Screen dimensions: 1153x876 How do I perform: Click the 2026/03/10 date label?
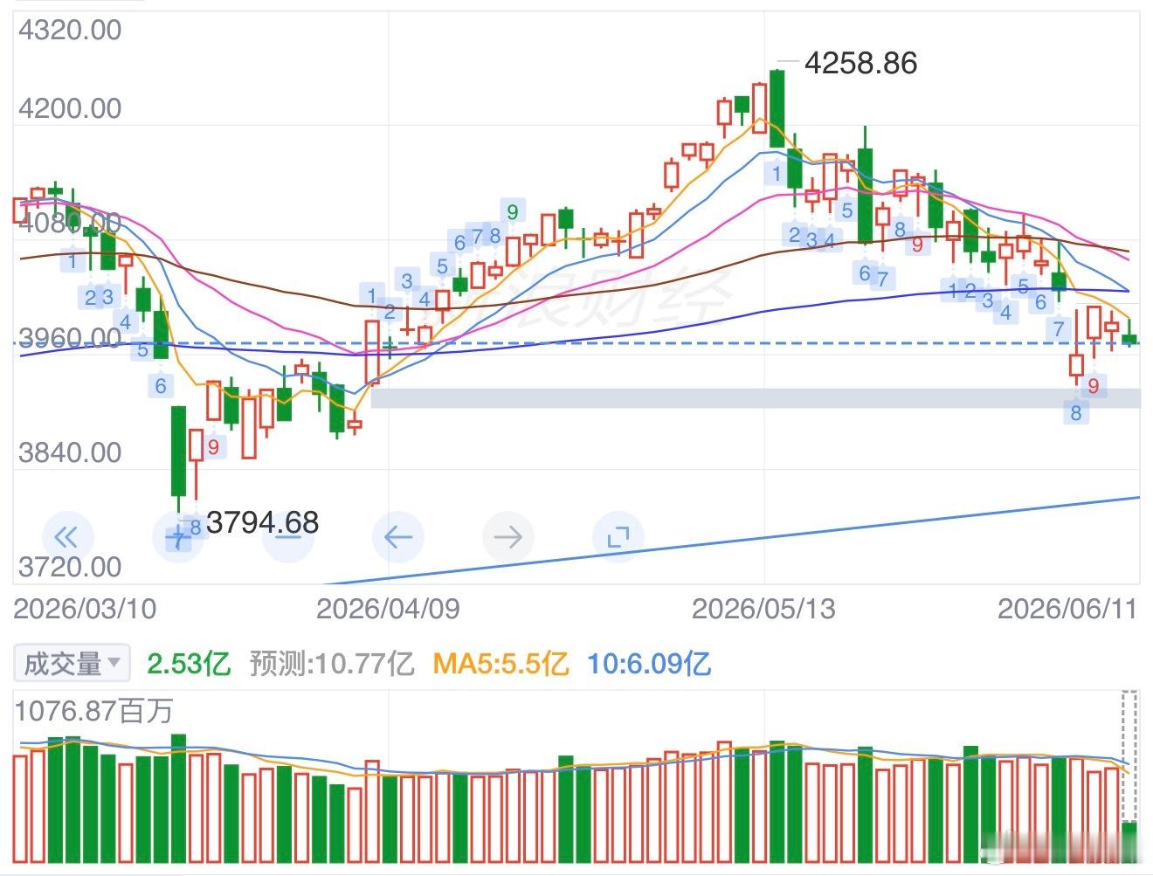pyautogui.click(x=86, y=608)
